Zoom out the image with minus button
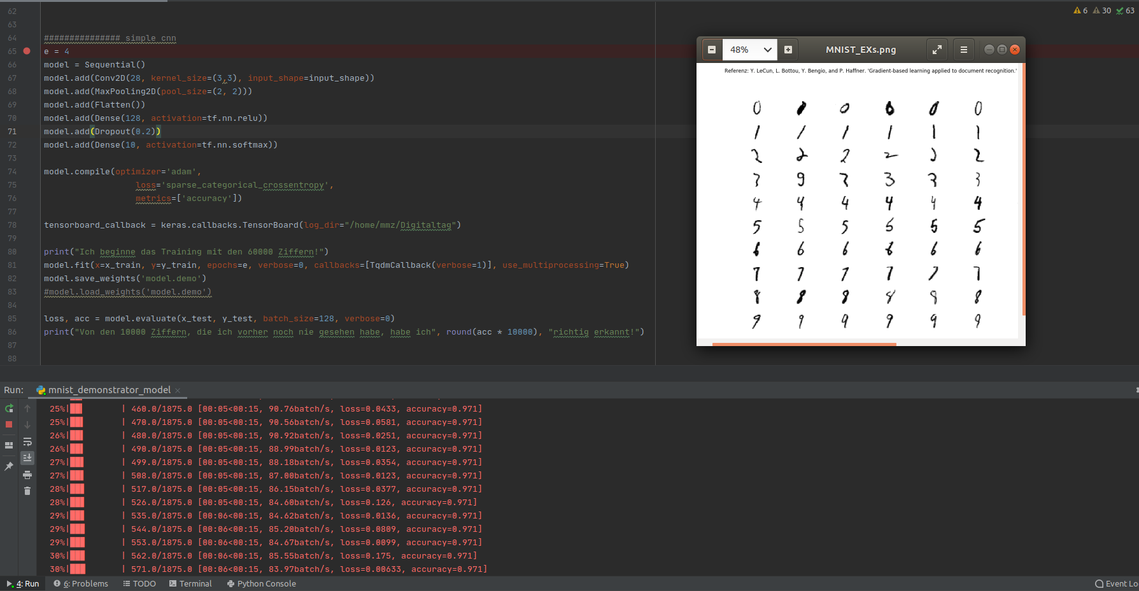Screen dimensions: 1139x591 pyautogui.click(x=712, y=50)
